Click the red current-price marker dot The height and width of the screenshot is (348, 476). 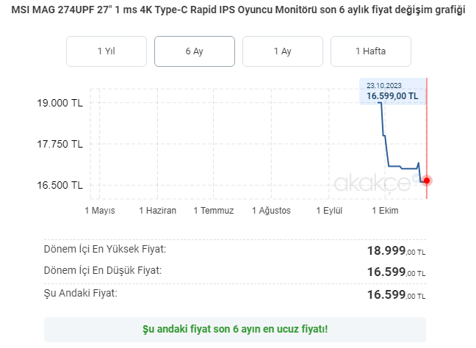tap(427, 181)
